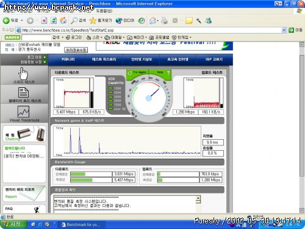This screenshot has width=305, height=229.
Task: Go to the Home page icon
Action: coord(63,21)
